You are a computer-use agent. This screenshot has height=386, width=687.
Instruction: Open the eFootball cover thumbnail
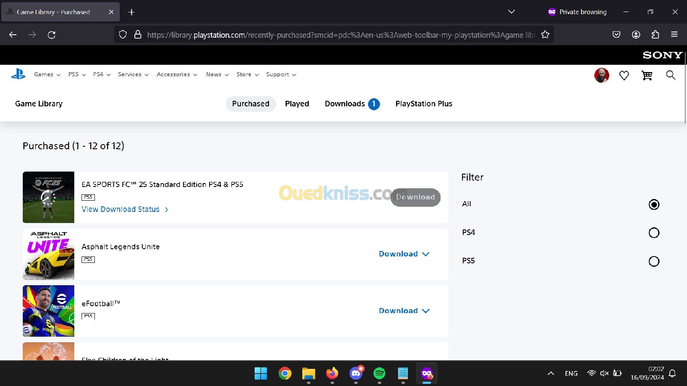pos(49,311)
